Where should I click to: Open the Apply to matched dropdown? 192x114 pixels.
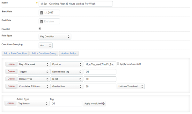click(x=94, y=104)
